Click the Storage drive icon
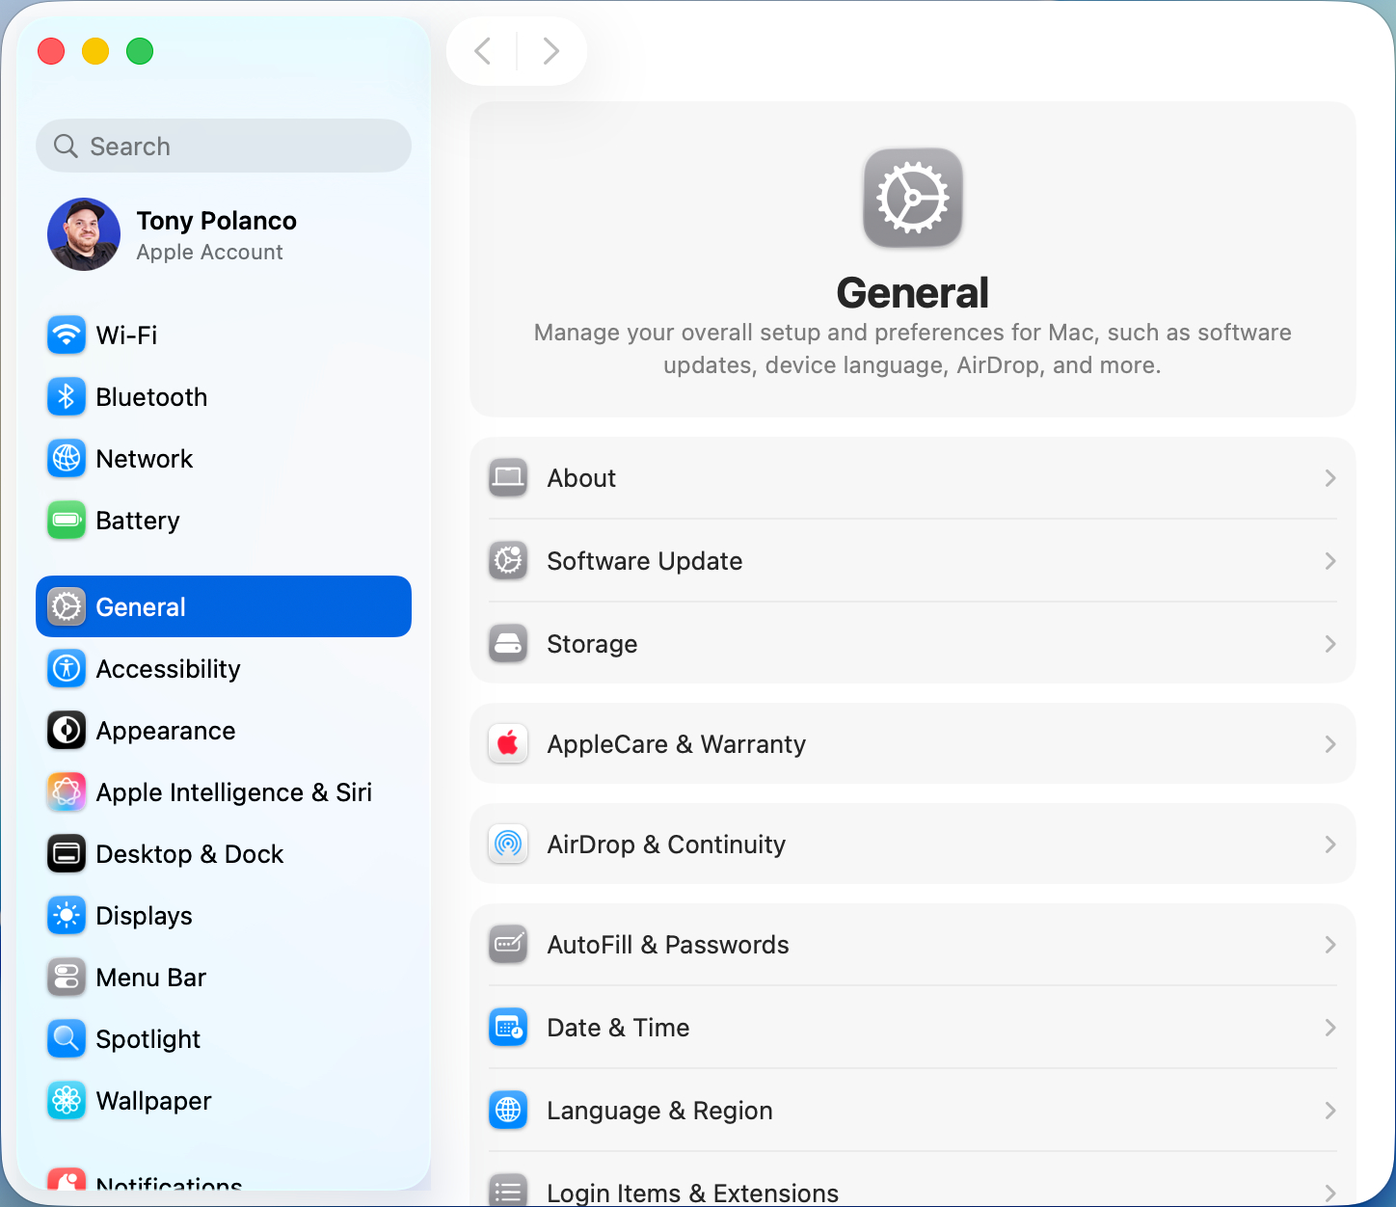 coord(508,644)
